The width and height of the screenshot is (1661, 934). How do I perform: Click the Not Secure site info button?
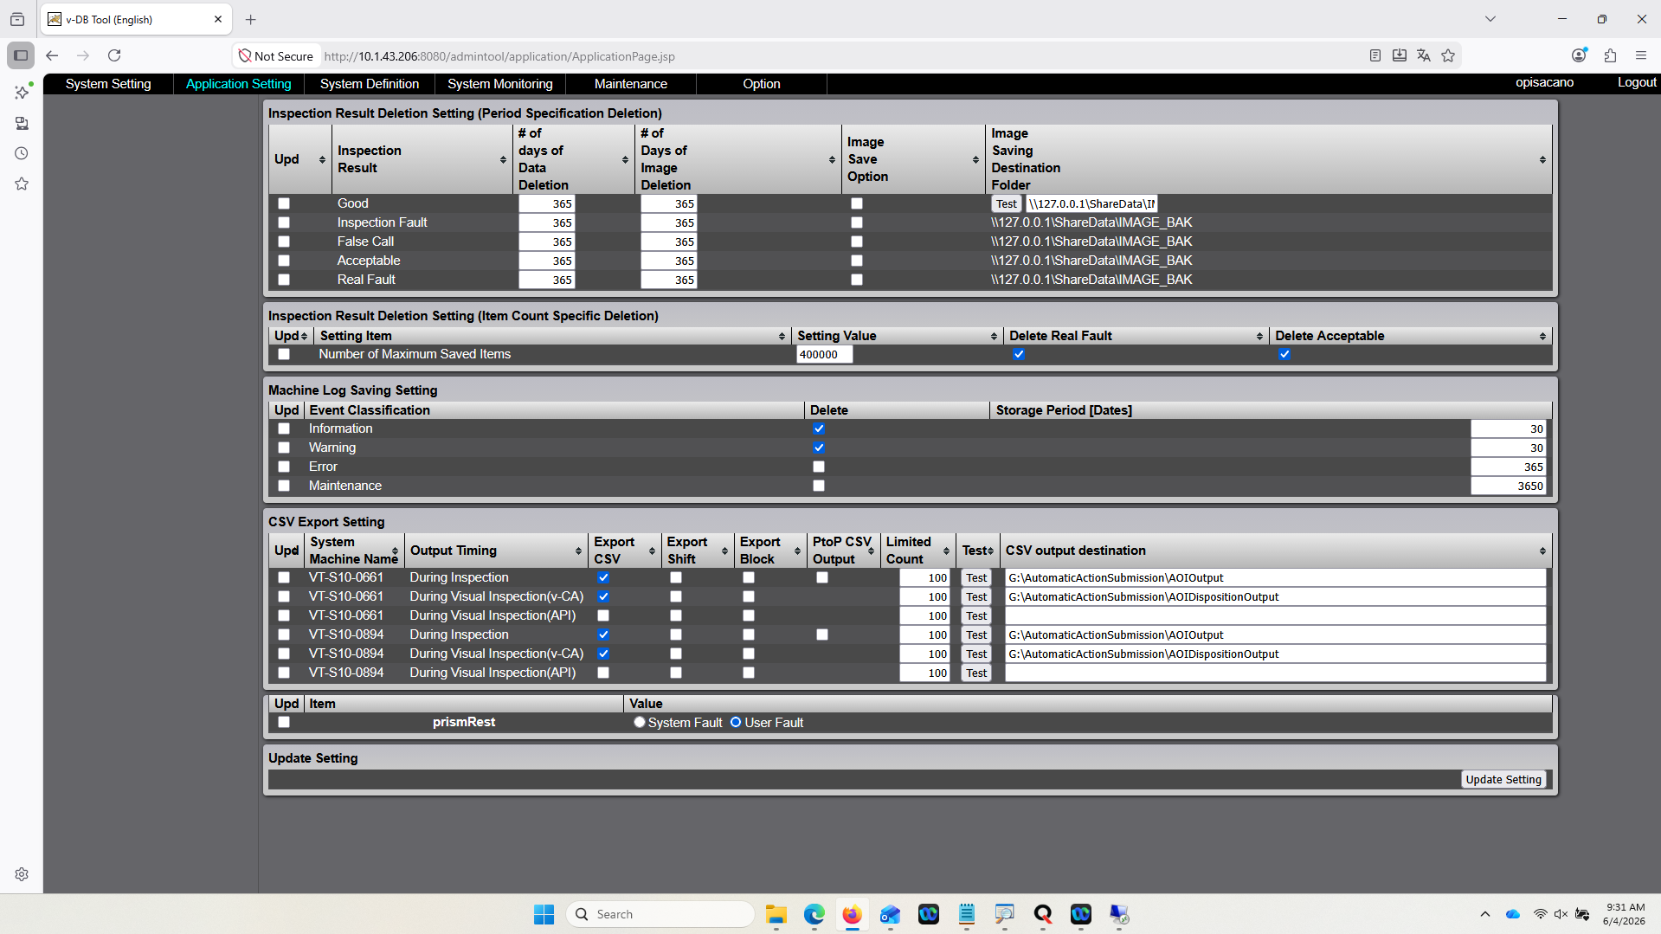[x=276, y=55]
